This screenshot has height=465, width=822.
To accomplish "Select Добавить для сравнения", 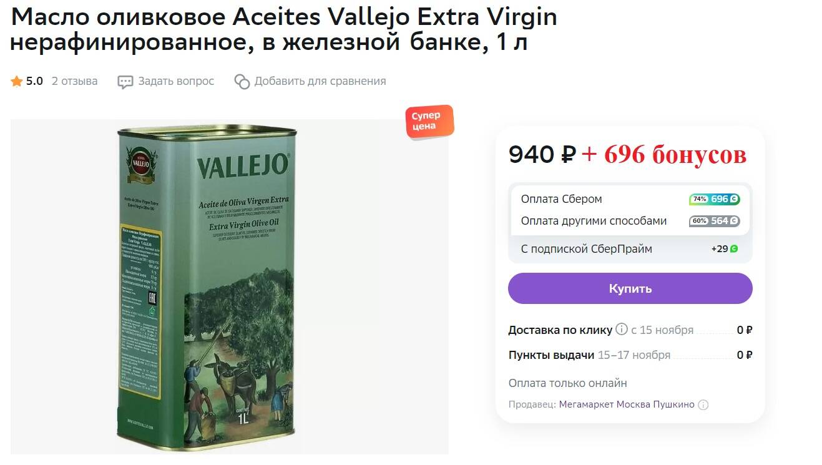I will [x=320, y=81].
